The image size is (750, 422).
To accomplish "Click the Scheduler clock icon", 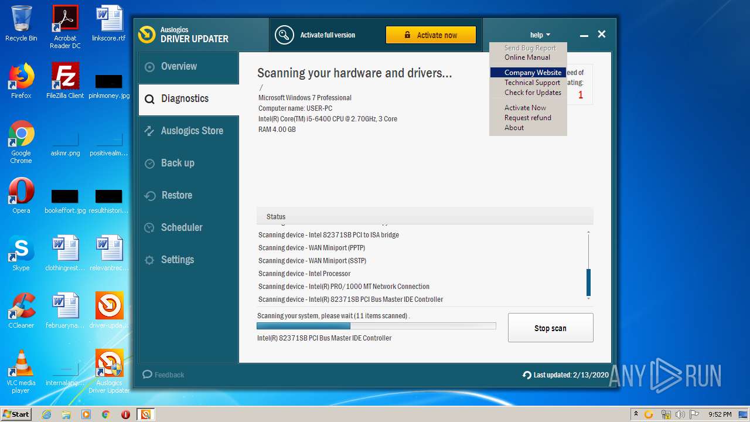I will [x=150, y=228].
